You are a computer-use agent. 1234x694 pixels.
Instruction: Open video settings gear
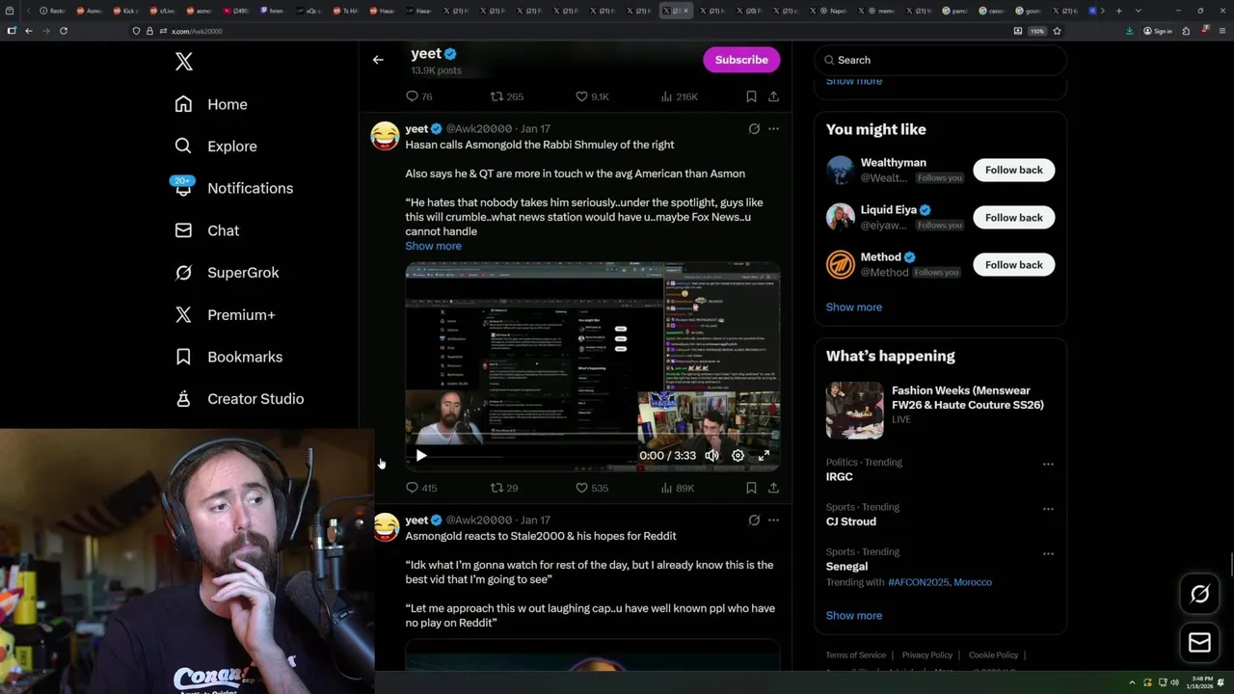[738, 455]
